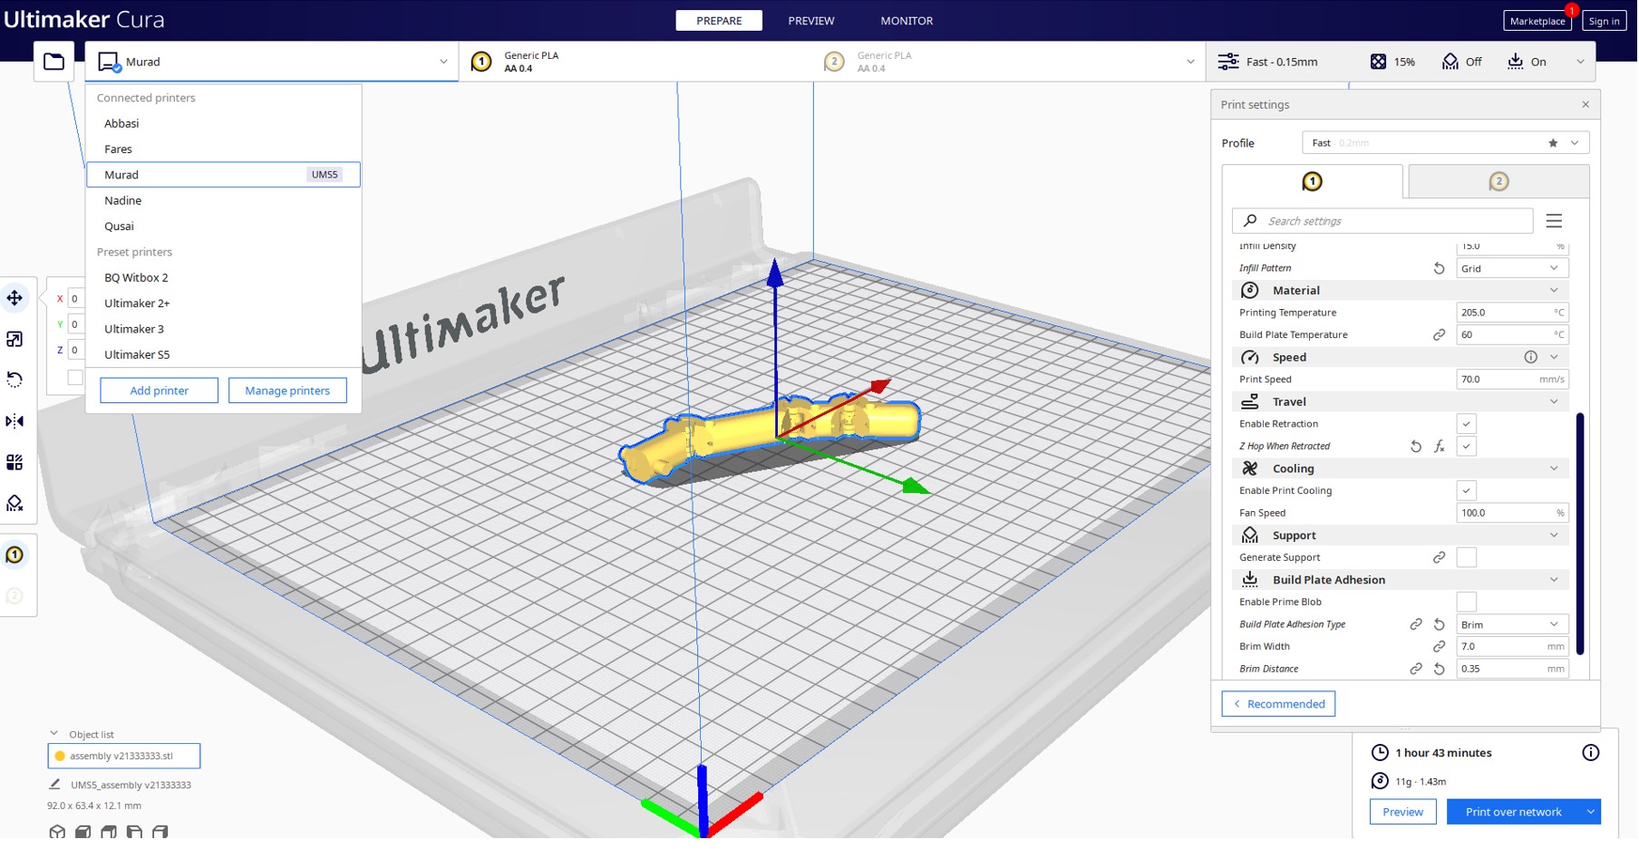Toggle Enable Retraction checkbox
Screen dimensions: 1639x849
(x=1468, y=424)
